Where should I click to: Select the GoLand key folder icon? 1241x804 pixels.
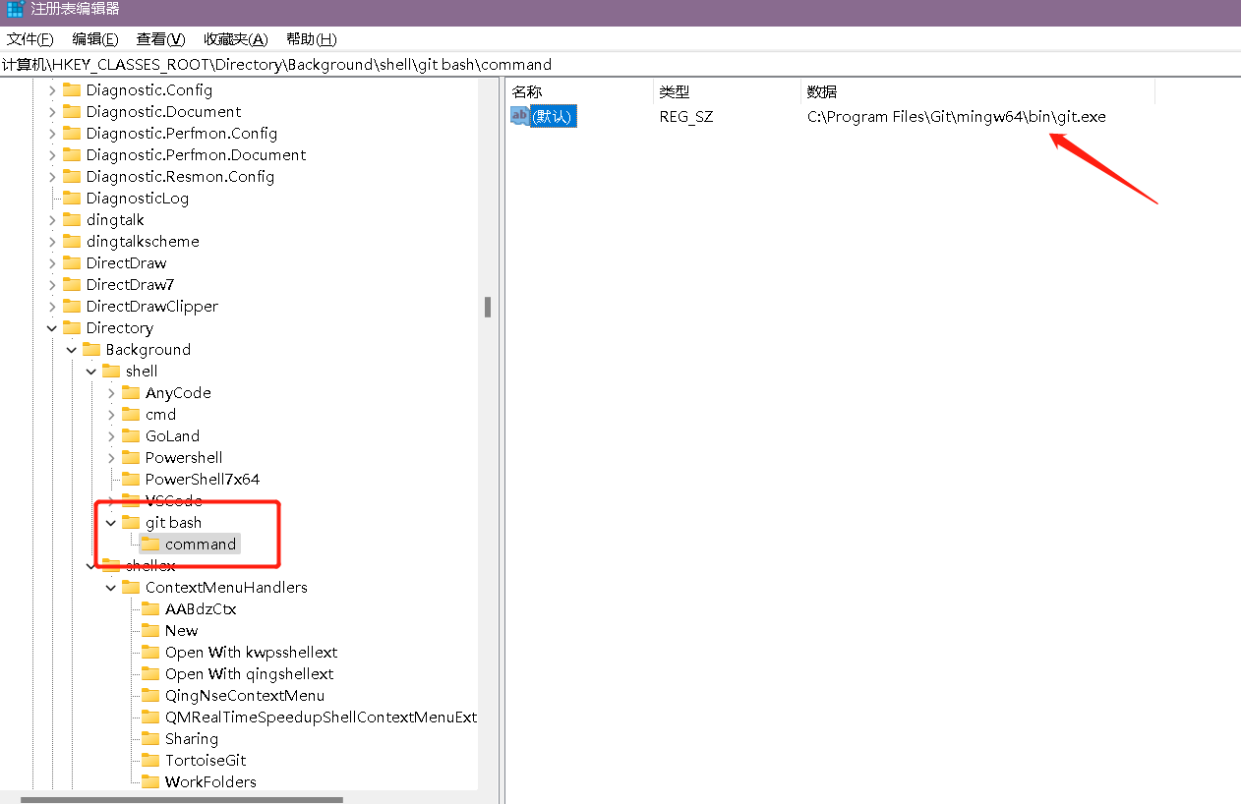pos(131,435)
